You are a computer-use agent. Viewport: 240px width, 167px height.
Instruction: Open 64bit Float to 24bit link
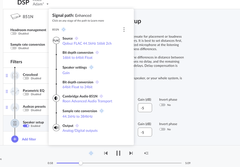78,87
